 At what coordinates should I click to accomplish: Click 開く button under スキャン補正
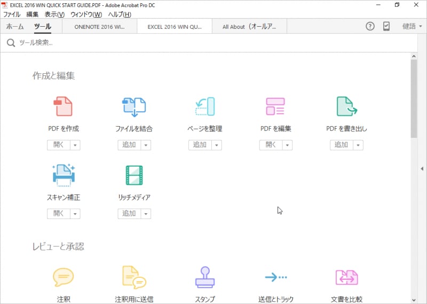tap(59, 214)
